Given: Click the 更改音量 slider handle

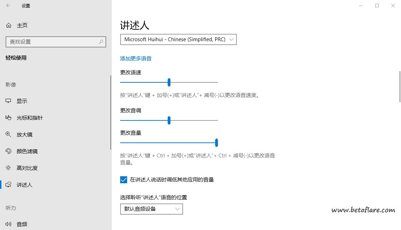Looking at the screenshot, I should coord(217,143).
